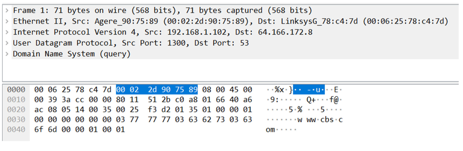Click highlighted source MAC hex bytes
This screenshot has height=151, width=463.
coord(157,90)
